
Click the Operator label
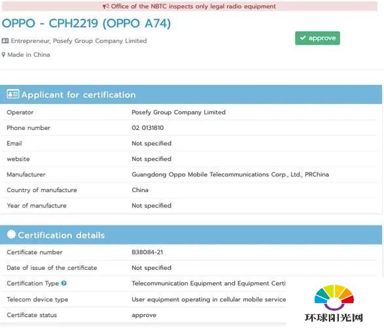point(20,112)
